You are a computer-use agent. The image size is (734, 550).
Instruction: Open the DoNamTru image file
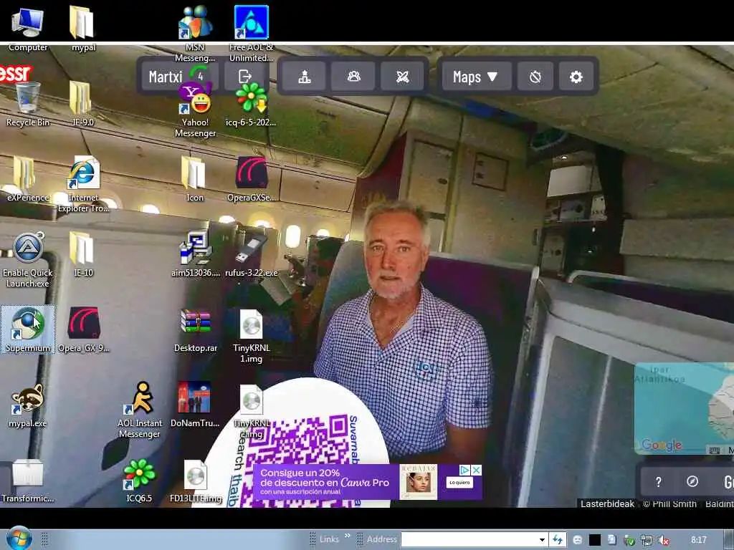(x=195, y=405)
